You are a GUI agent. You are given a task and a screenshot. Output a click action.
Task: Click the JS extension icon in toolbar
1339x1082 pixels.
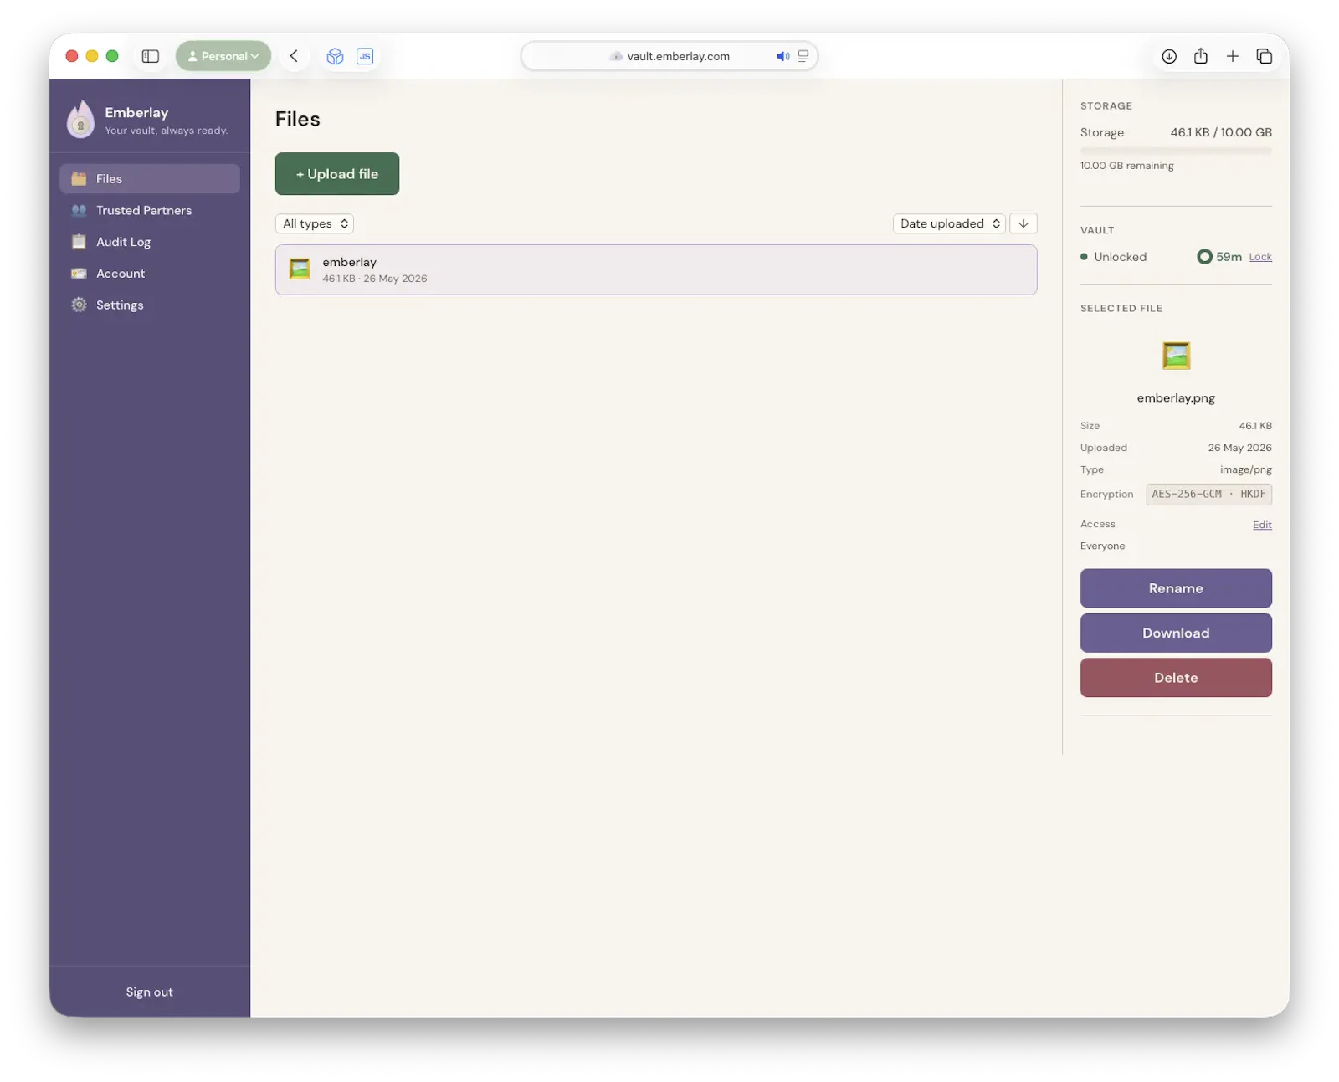[x=365, y=56]
